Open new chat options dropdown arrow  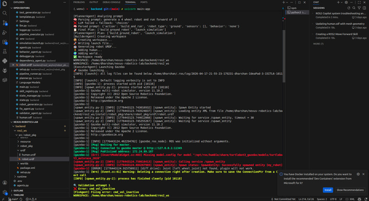point(342,2)
